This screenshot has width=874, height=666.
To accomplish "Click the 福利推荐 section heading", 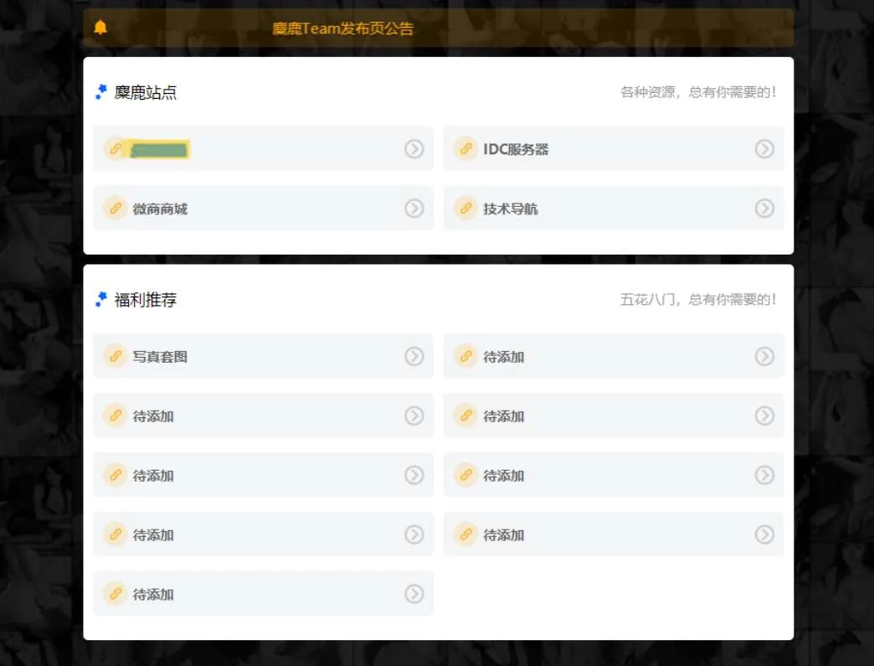I will tap(146, 300).
